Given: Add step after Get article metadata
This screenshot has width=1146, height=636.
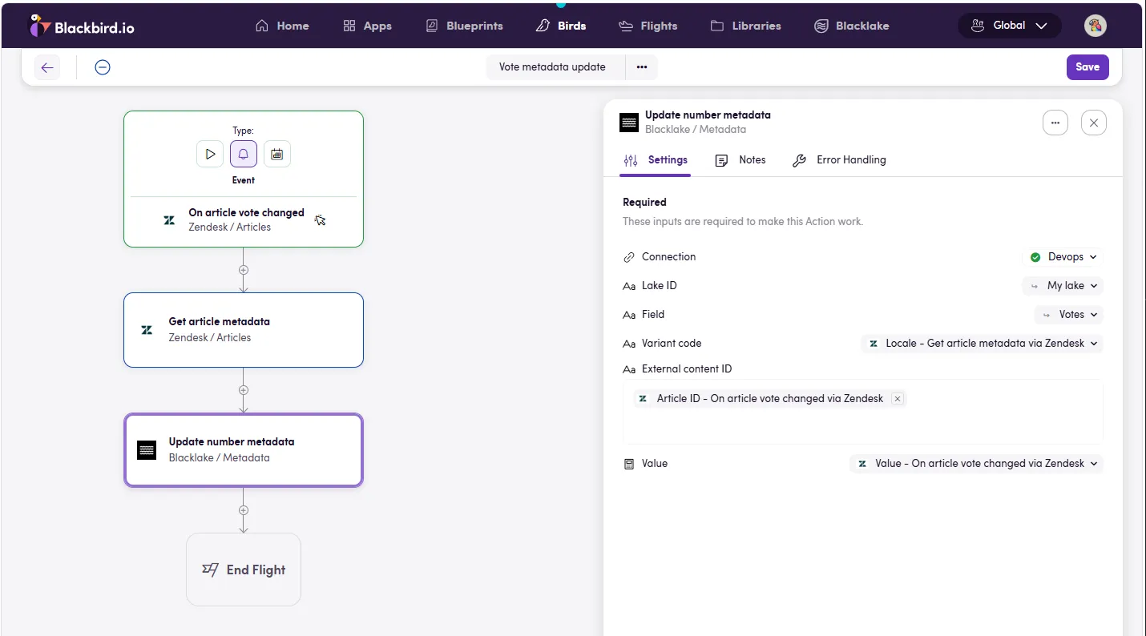Looking at the screenshot, I should [244, 390].
